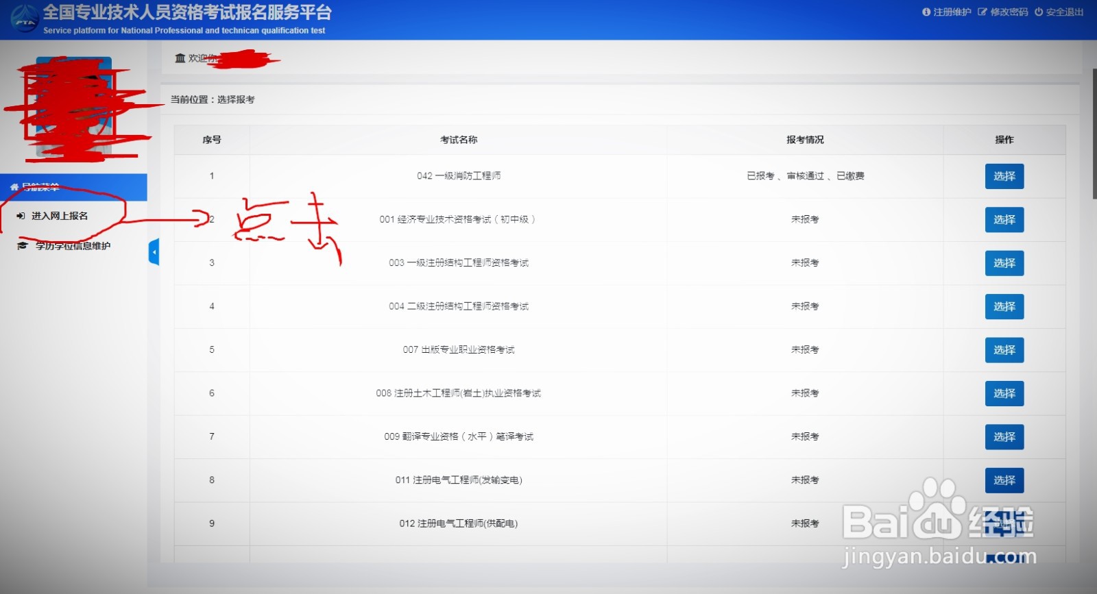This screenshot has height=594, width=1097.
Task: Select exam 007 出版专业职业资格考试
Action: (x=1004, y=350)
